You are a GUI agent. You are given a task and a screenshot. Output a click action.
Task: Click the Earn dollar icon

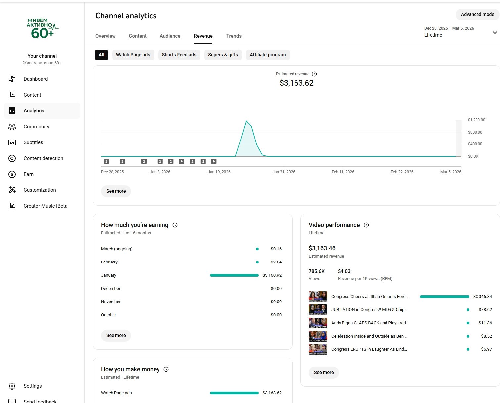[x=12, y=174]
